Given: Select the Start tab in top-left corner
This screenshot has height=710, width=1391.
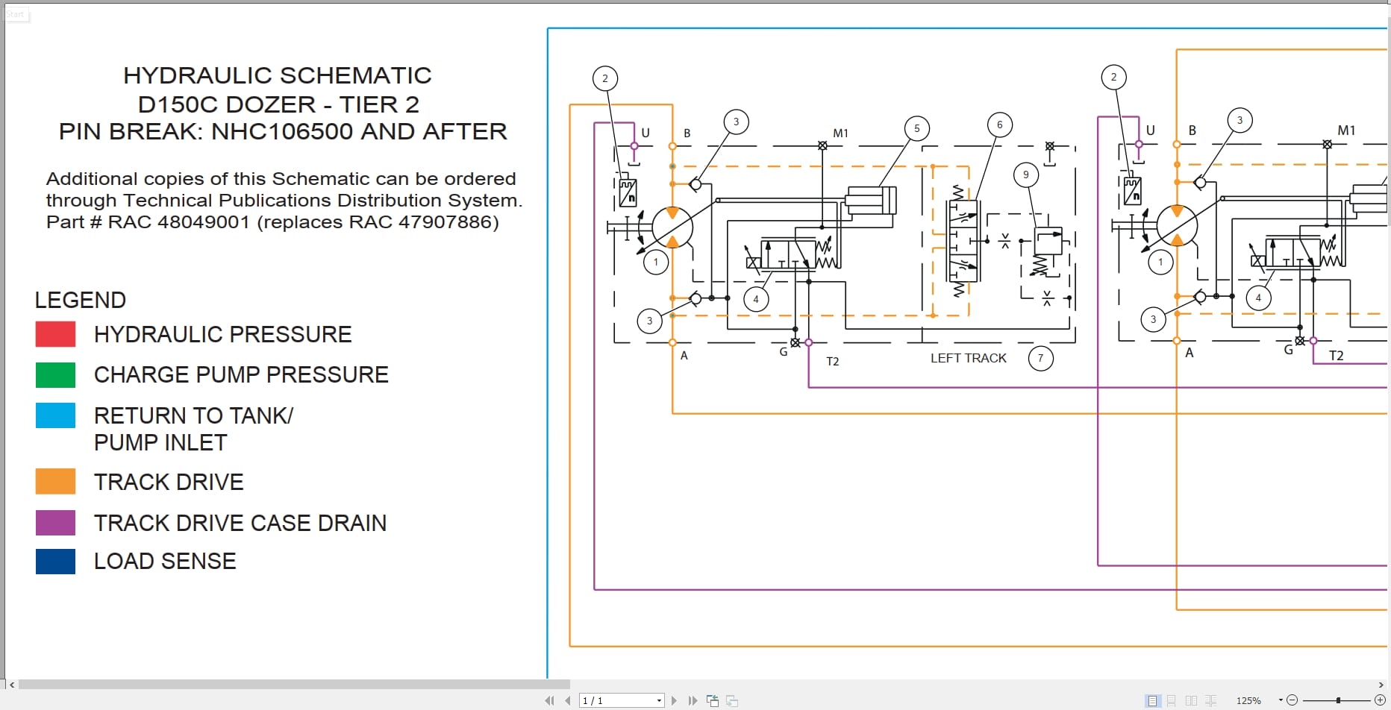Looking at the screenshot, I should (x=16, y=13).
